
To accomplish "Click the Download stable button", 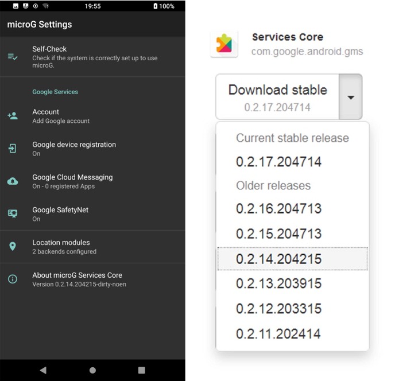I will (277, 97).
